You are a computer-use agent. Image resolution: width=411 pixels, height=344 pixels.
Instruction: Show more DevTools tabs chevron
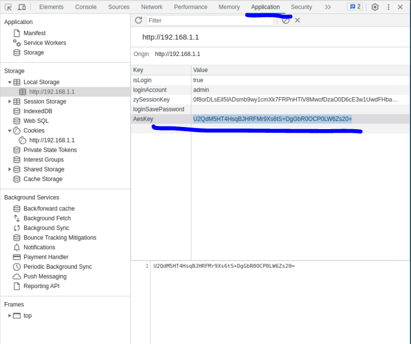328,7
